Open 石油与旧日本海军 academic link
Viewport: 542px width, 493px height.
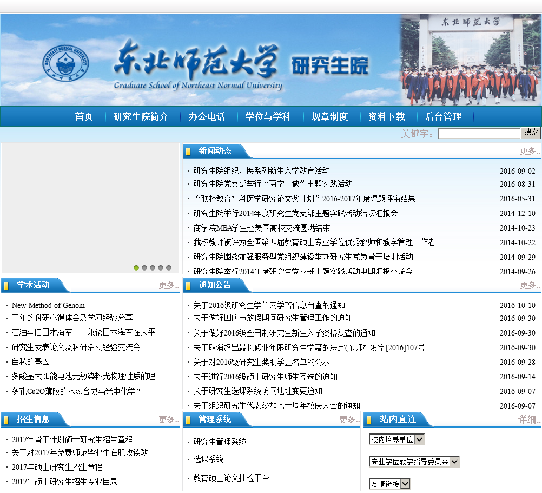[x=83, y=333]
